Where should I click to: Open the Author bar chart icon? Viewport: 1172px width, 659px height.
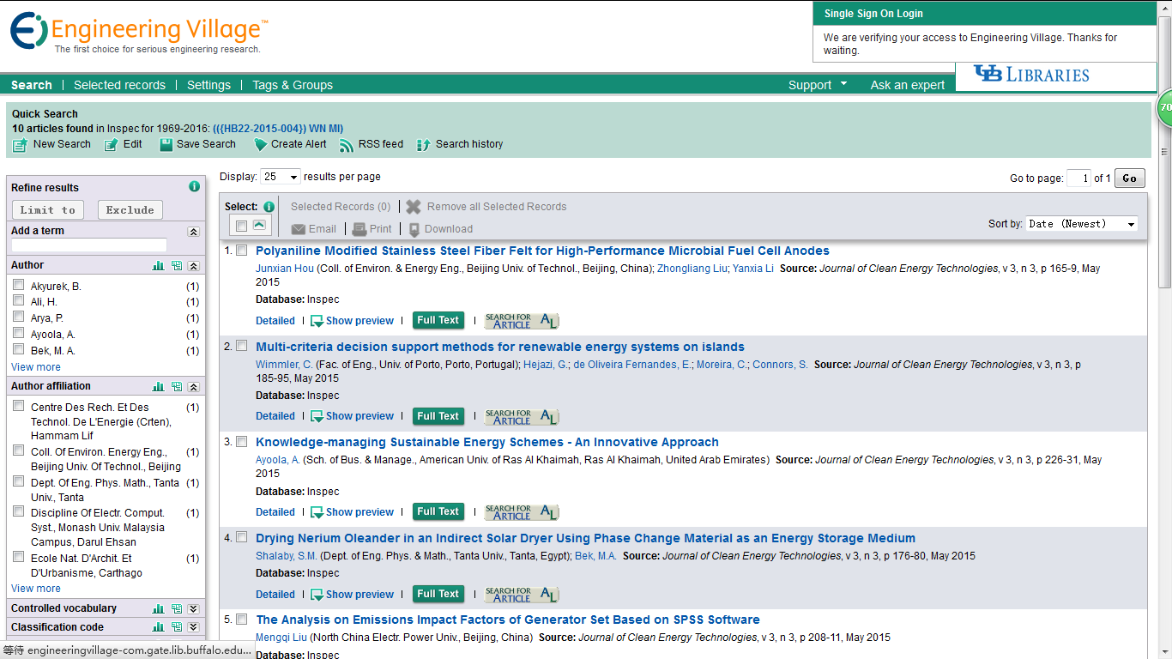(x=158, y=266)
